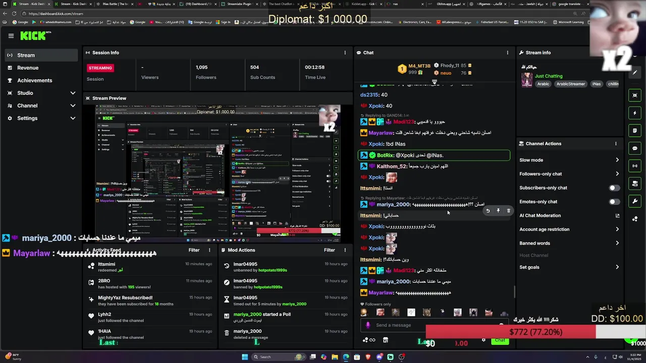Expand the Channel sidebar section
Viewport: 646px width, 363px height.
point(41,105)
